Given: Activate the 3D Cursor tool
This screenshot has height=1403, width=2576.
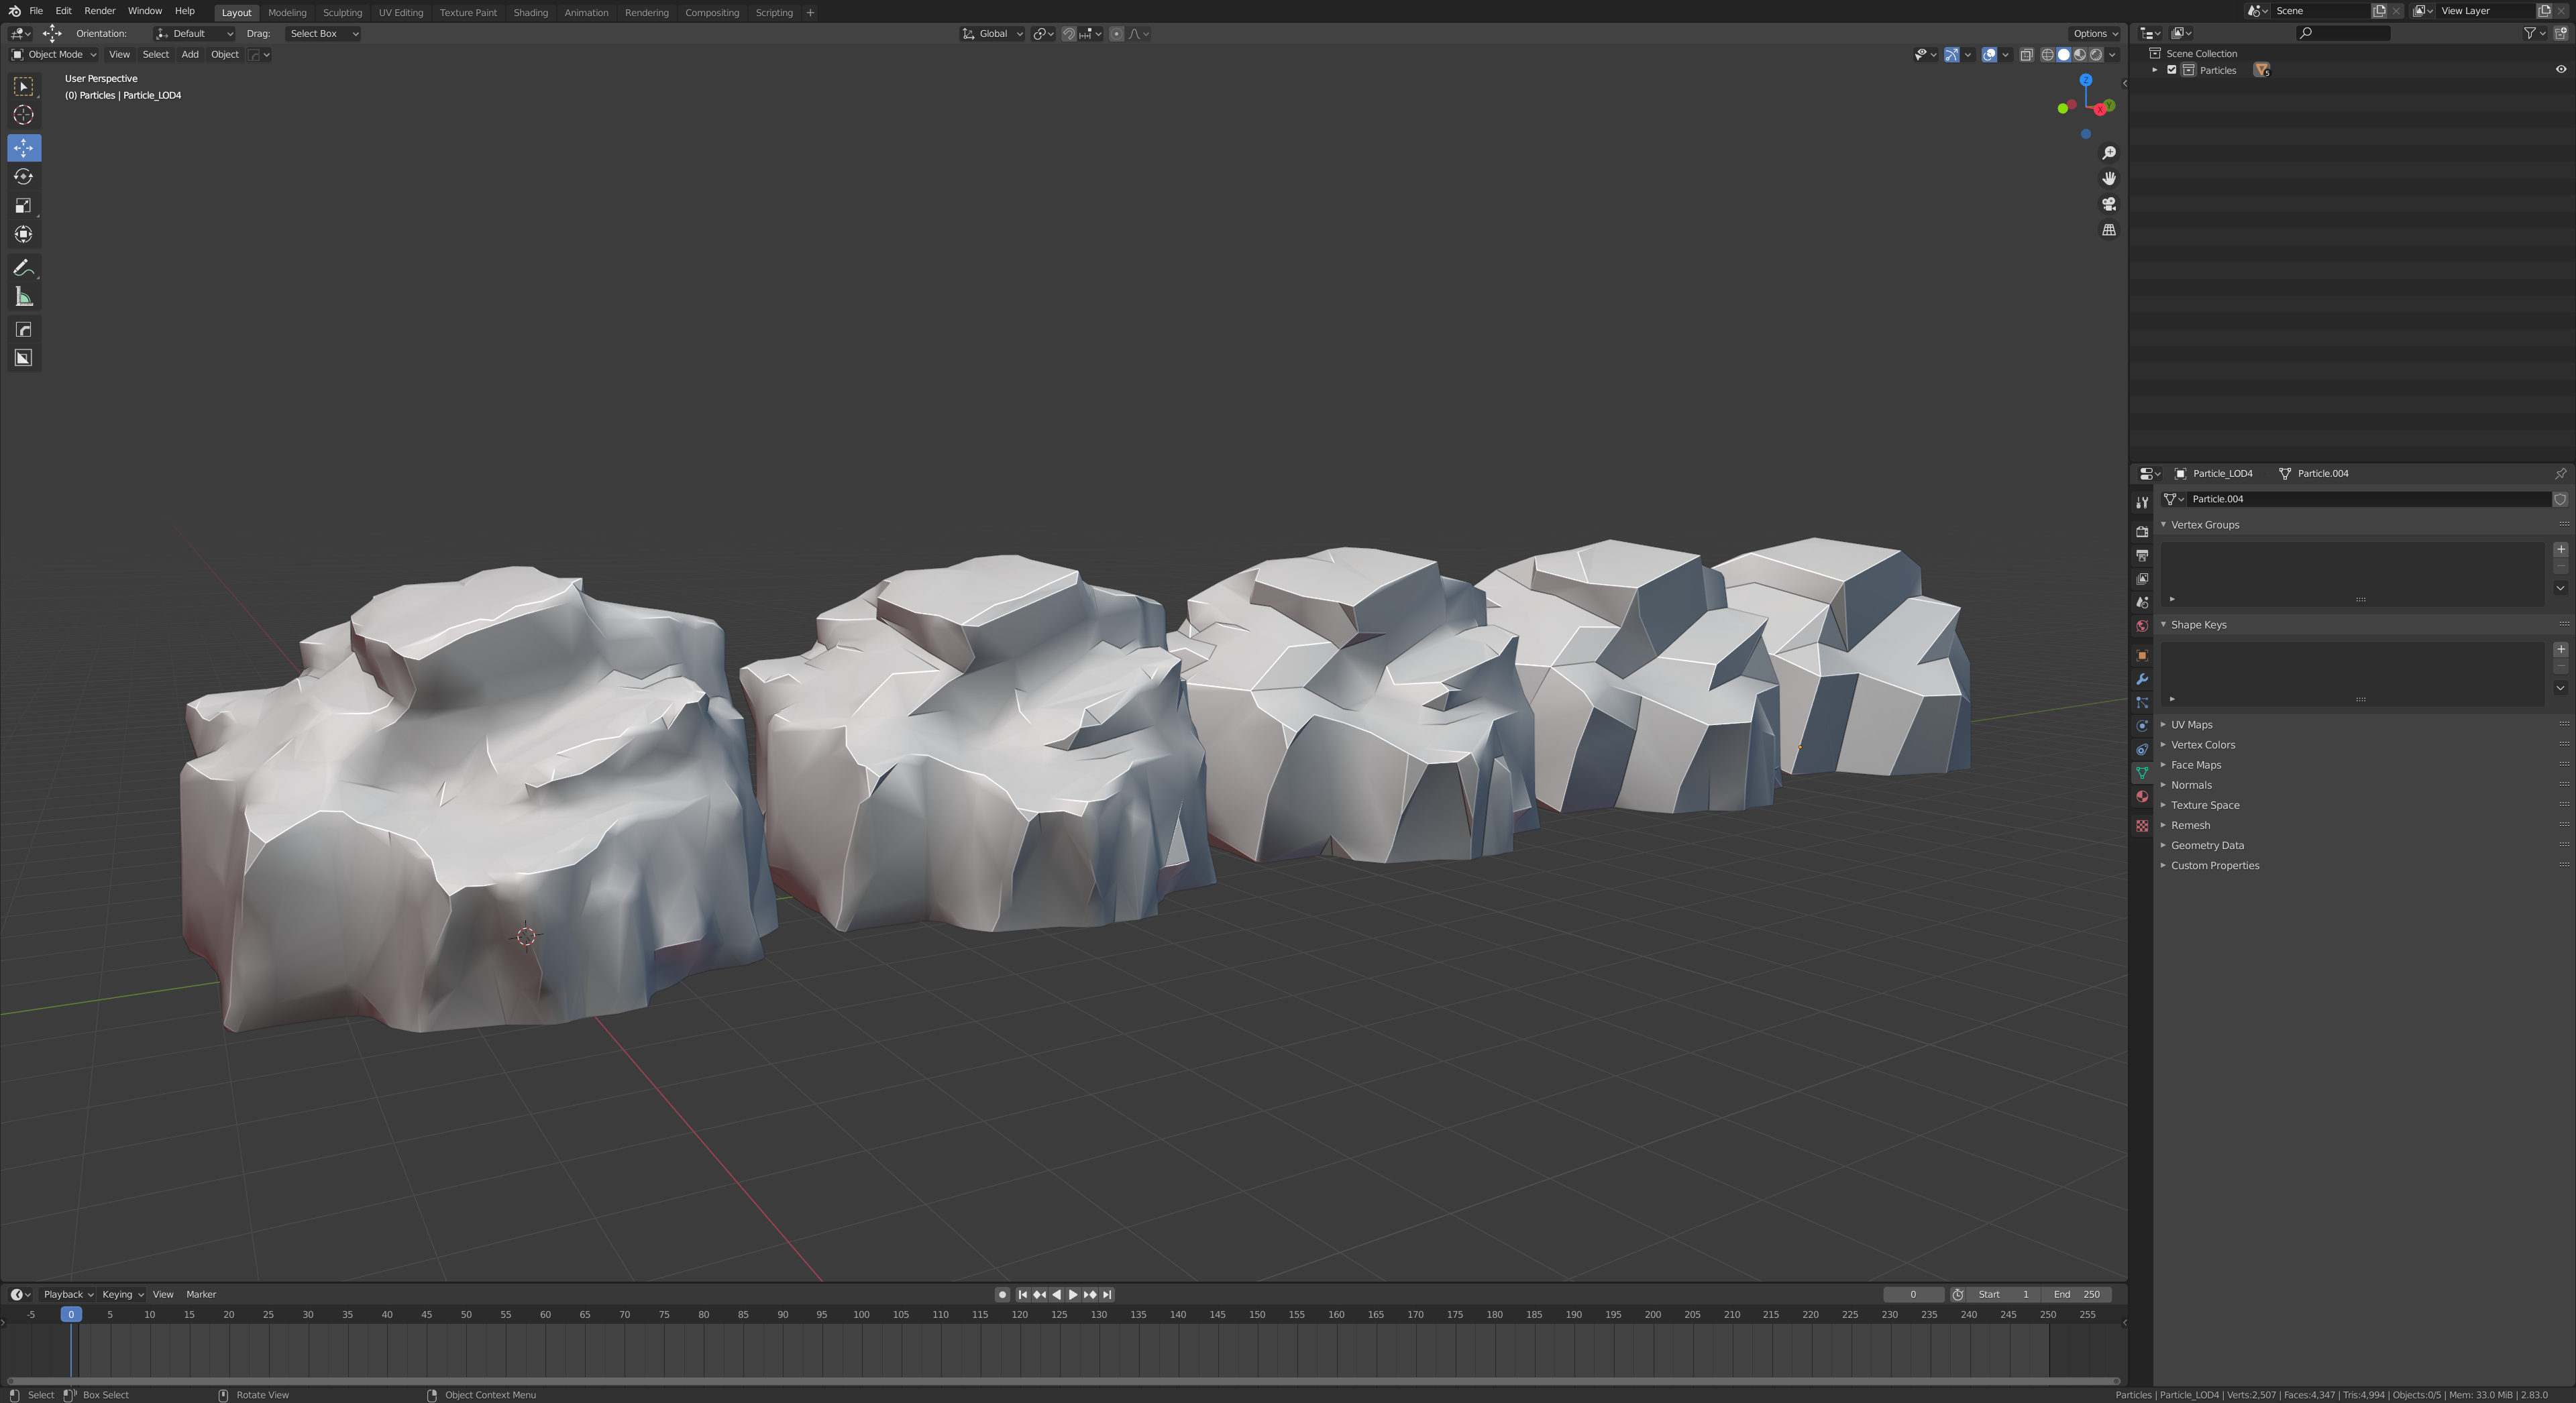Looking at the screenshot, I should click(x=24, y=115).
